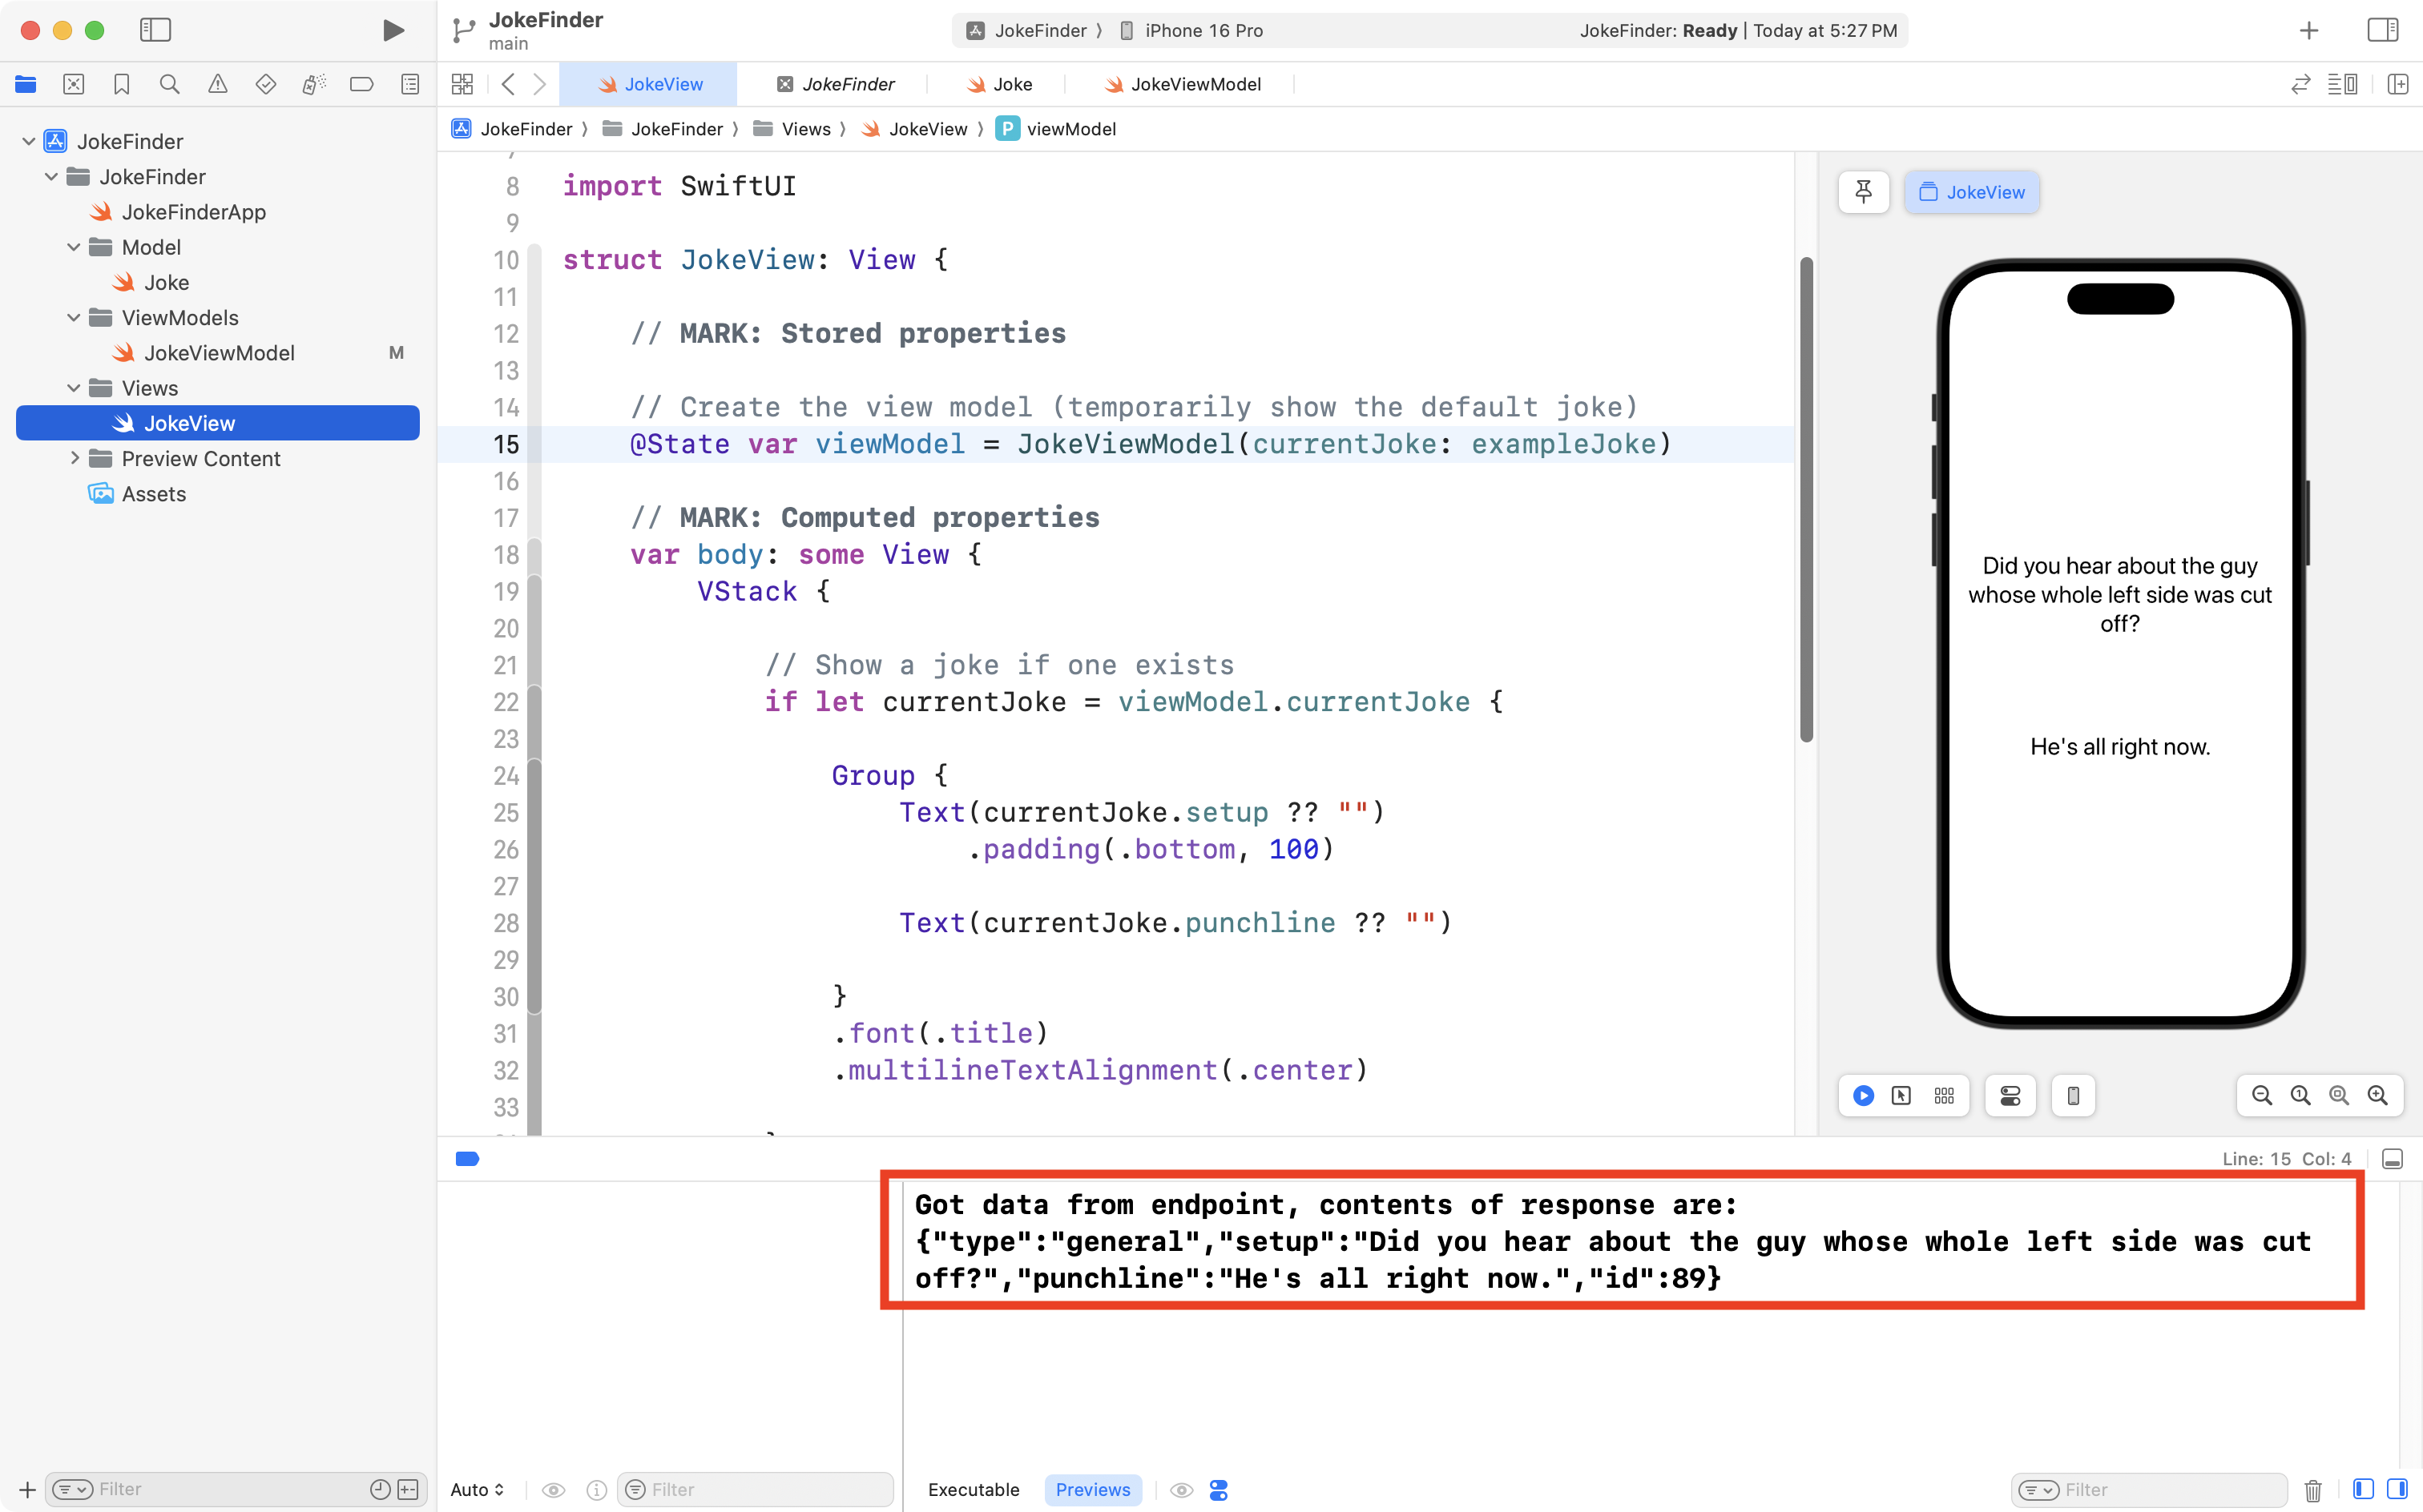The width and height of the screenshot is (2423, 1512).
Task: Zoom out the preview canvas
Action: pos(2261,1096)
